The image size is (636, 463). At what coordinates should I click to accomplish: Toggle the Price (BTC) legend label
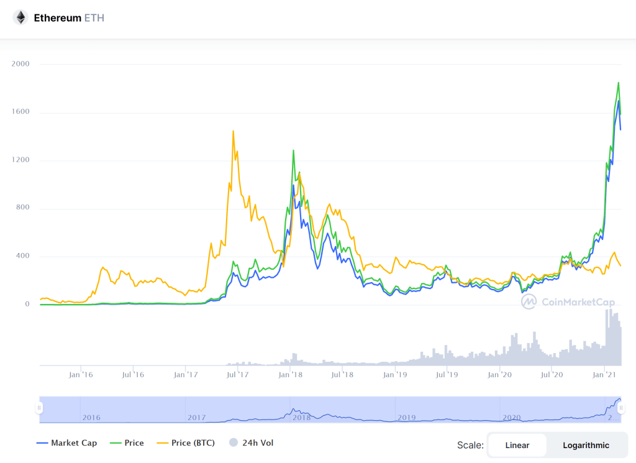click(x=193, y=443)
